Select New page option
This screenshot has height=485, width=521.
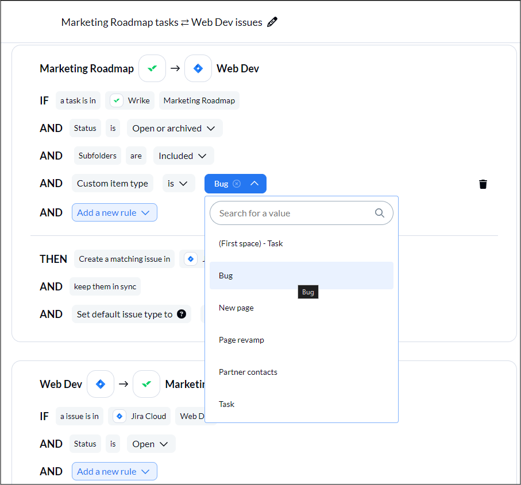(302, 308)
